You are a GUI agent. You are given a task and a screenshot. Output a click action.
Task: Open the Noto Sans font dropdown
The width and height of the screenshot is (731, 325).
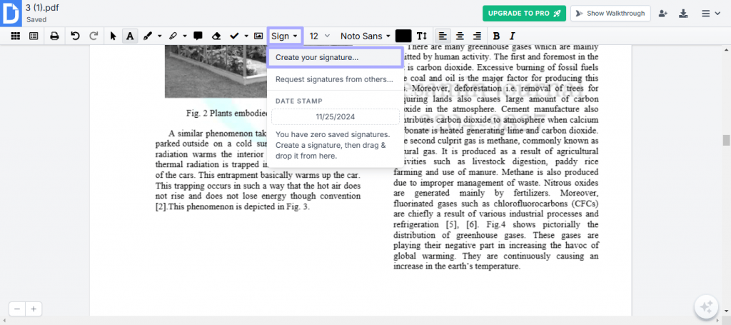click(x=365, y=36)
